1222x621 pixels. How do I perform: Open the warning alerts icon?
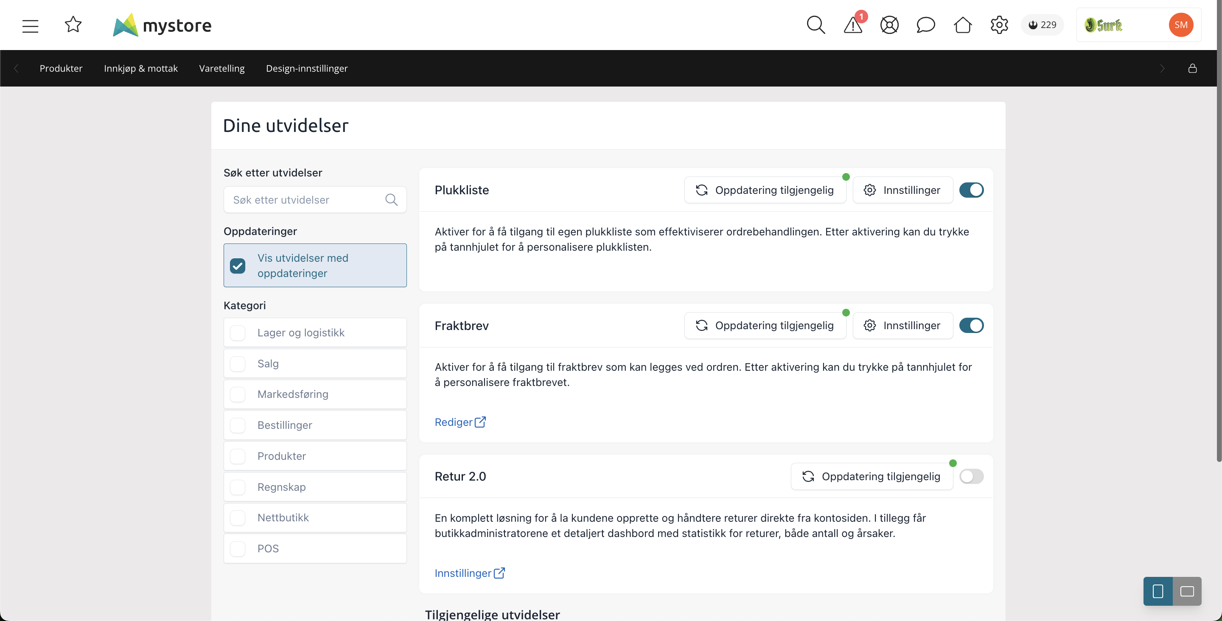[x=853, y=25]
